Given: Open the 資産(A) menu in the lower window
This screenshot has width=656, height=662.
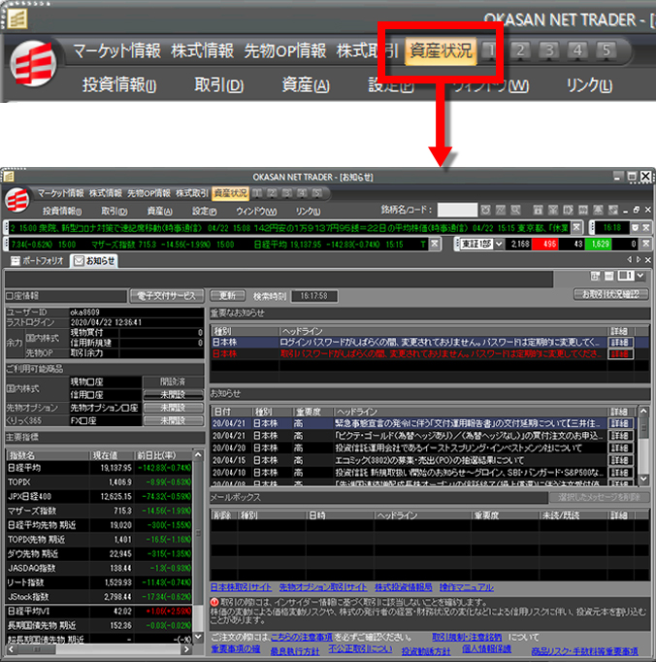Looking at the screenshot, I should (x=159, y=211).
